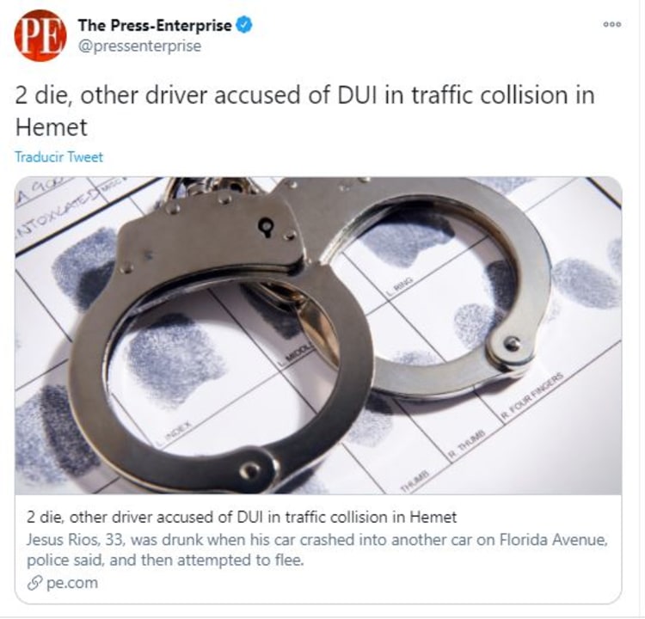Click the link card headline about Hemet
The image size is (645, 619).
(x=242, y=517)
